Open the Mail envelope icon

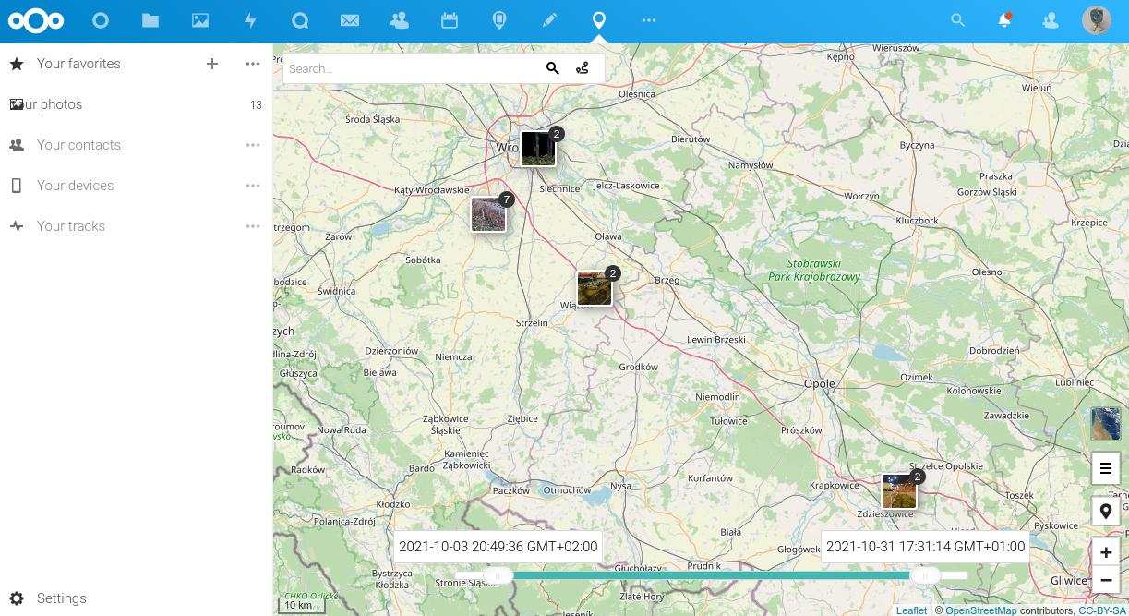coord(350,20)
